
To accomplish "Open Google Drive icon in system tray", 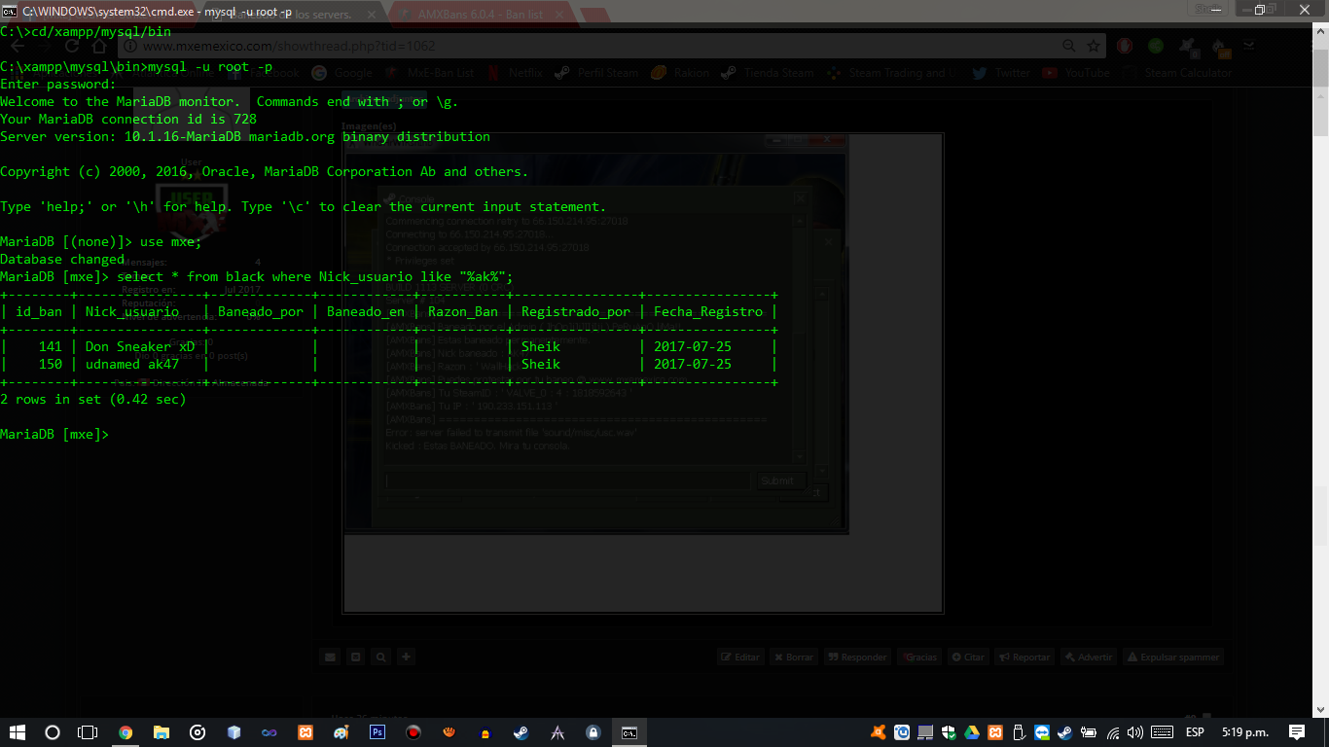I will (972, 732).
